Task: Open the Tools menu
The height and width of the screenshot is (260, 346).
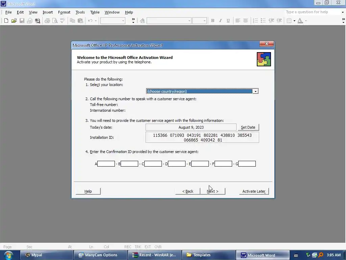Action: click(80, 12)
